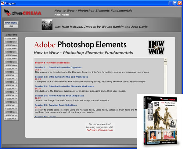Choose SESSION 08 button
The height and width of the screenshot is (149, 183).
(x=11, y=62)
